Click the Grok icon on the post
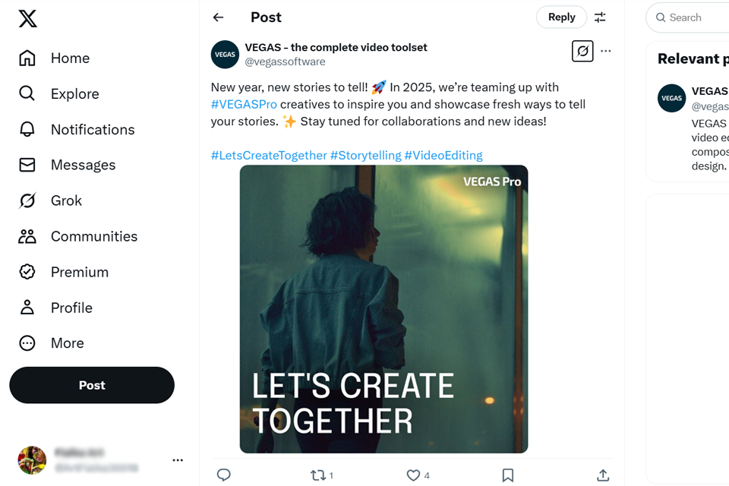The height and width of the screenshot is (486, 729). click(x=582, y=51)
